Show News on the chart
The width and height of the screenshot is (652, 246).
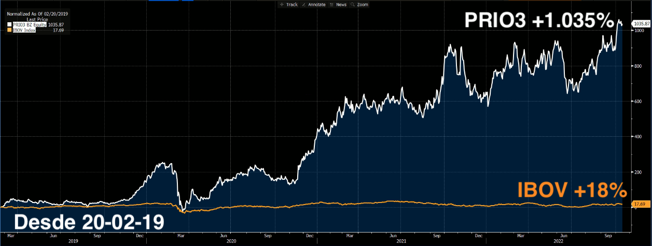338,4
